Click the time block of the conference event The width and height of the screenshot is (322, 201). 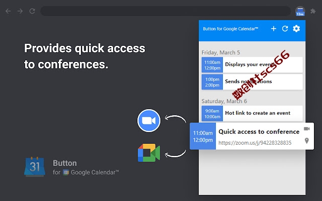click(203, 136)
